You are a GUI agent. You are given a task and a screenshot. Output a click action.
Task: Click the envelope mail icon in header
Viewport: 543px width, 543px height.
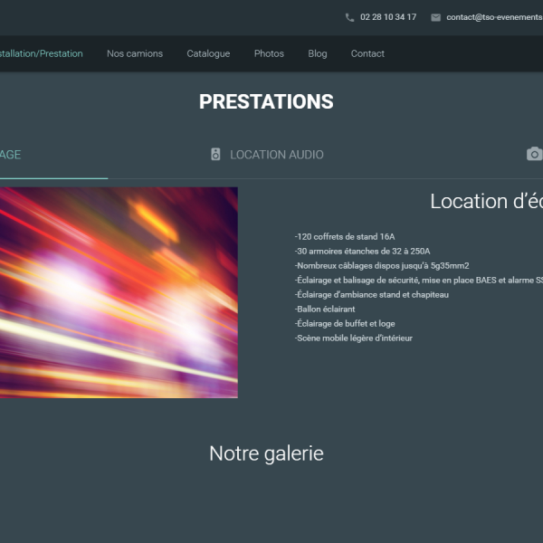click(x=435, y=17)
